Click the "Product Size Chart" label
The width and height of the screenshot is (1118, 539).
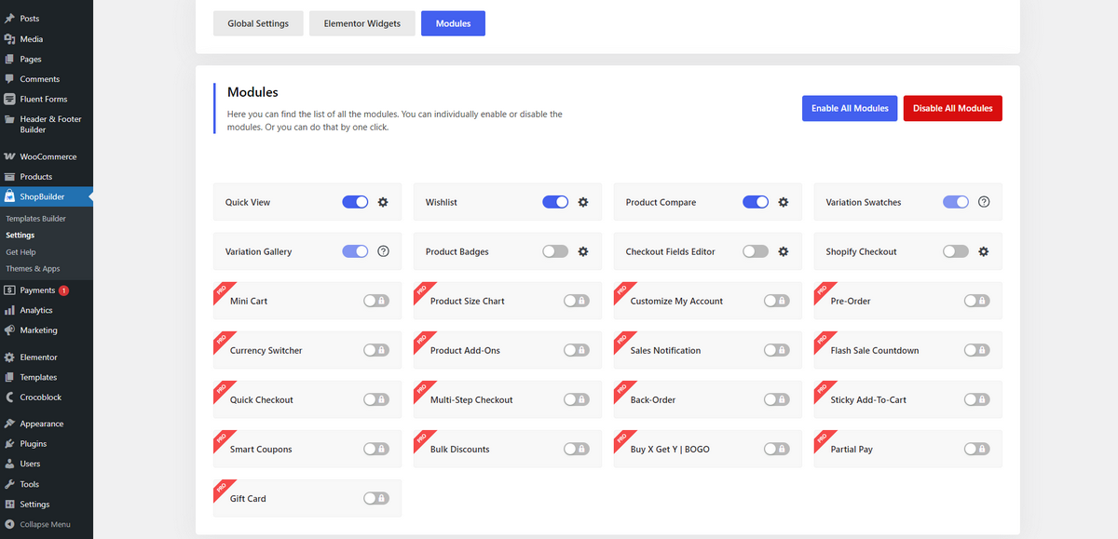(468, 302)
